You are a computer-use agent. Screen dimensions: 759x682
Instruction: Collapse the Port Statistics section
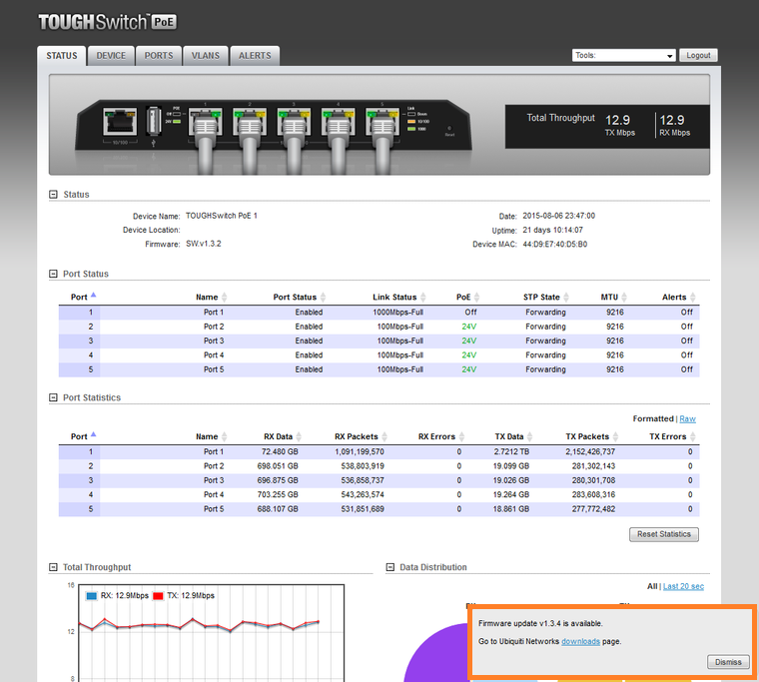click(x=53, y=397)
